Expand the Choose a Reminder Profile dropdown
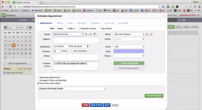This screenshot has height=110, width=202. coord(85,89)
